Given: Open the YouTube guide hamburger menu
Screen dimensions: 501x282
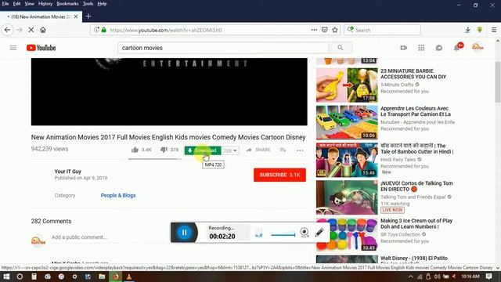Looking at the screenshot, I should 13,48.
